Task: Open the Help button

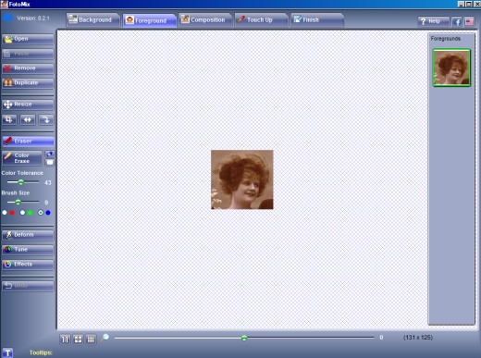Action: pyautogui.click(x=433, y=21)
